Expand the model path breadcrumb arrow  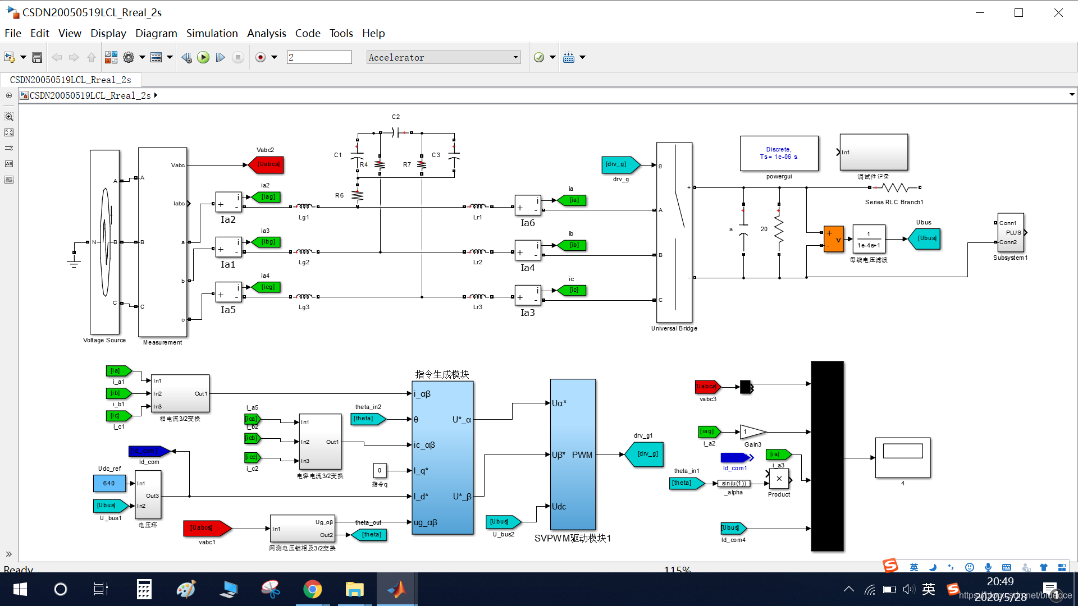[156, 95]
